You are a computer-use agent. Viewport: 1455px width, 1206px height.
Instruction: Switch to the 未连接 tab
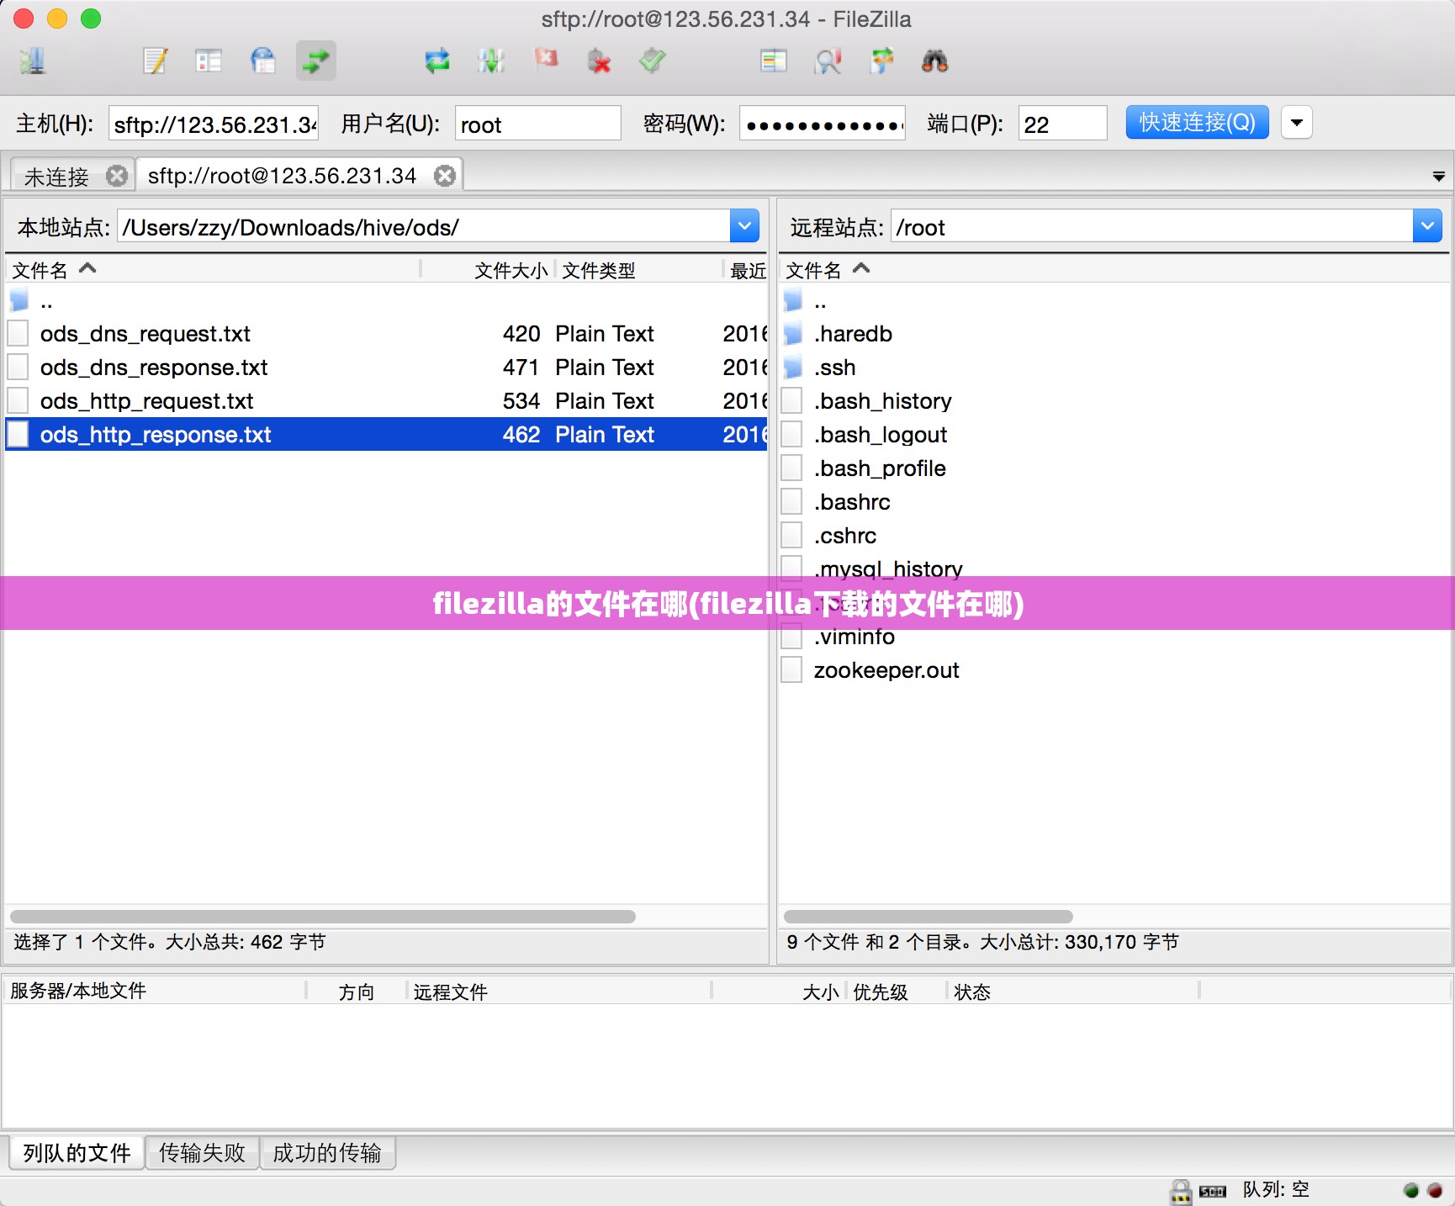tap(56, 177)
